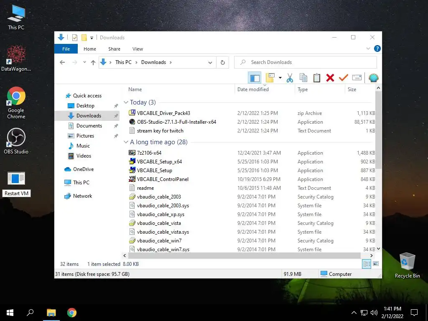Select the readme text document
Viewport: 428px width, 321px height.
145,188
